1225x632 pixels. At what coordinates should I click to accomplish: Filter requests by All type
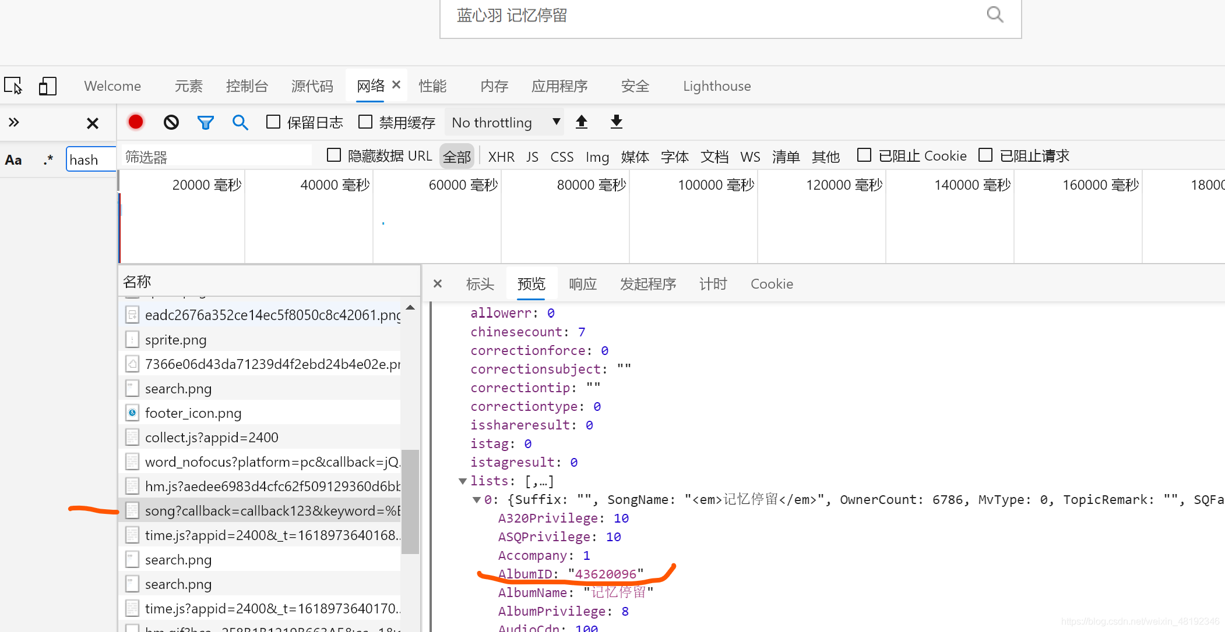coord(457,157)
